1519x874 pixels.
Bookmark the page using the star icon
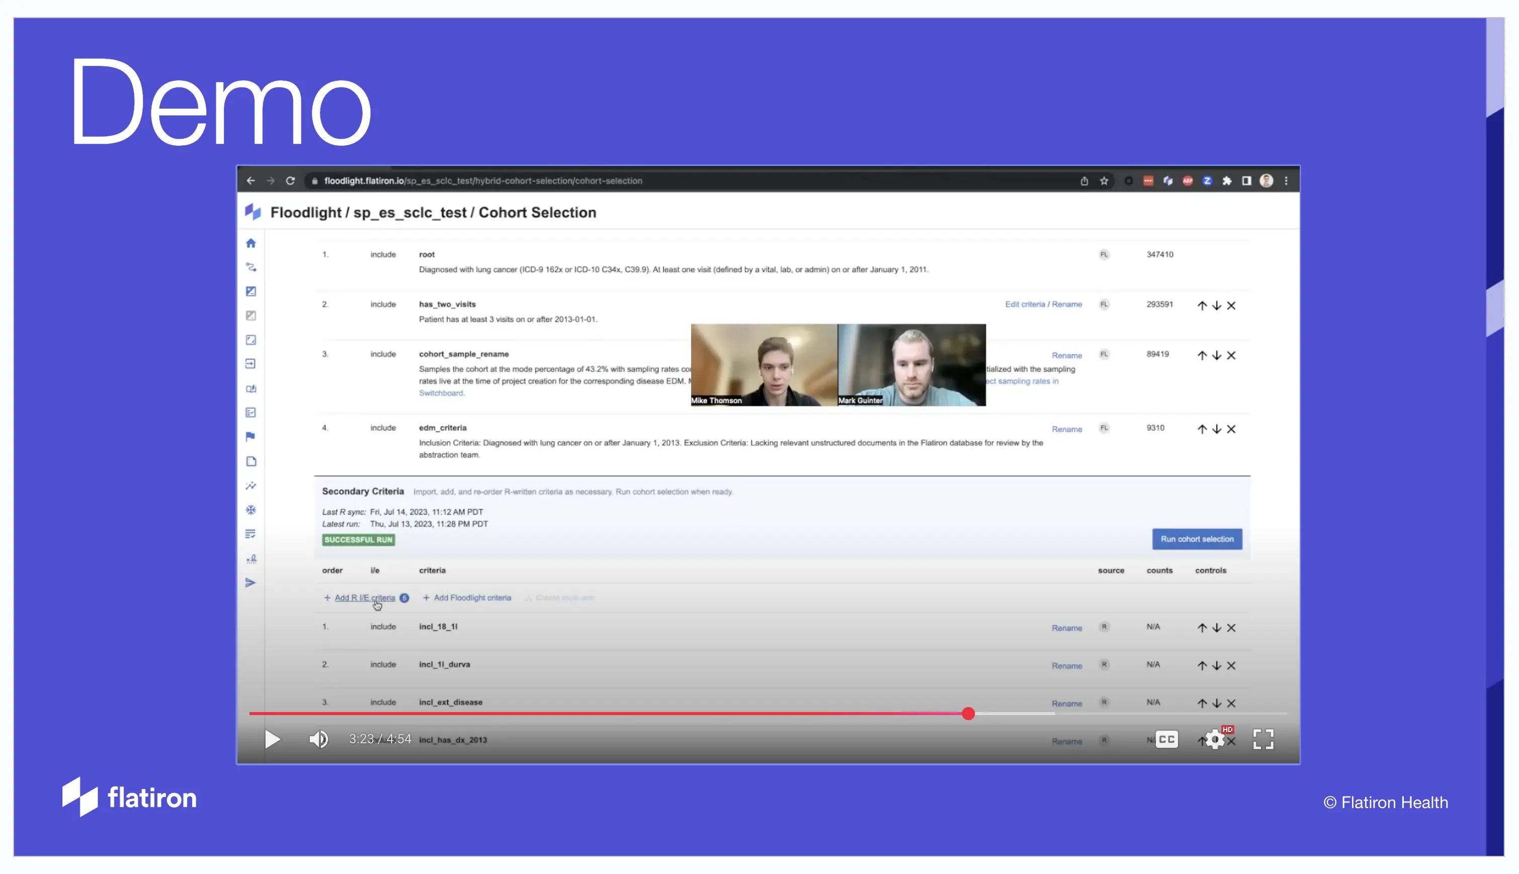coord(1104,180)
